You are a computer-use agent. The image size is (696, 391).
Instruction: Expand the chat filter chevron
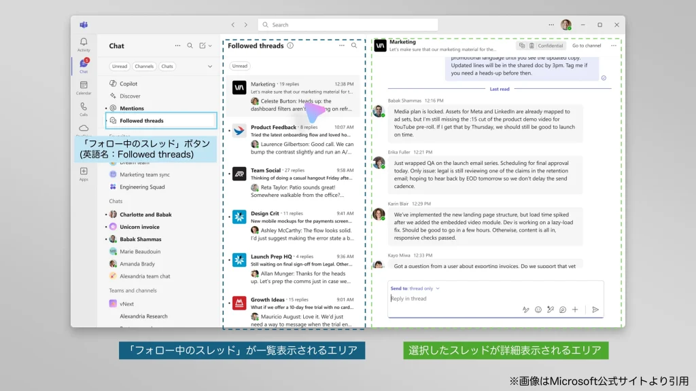point(210,67)
